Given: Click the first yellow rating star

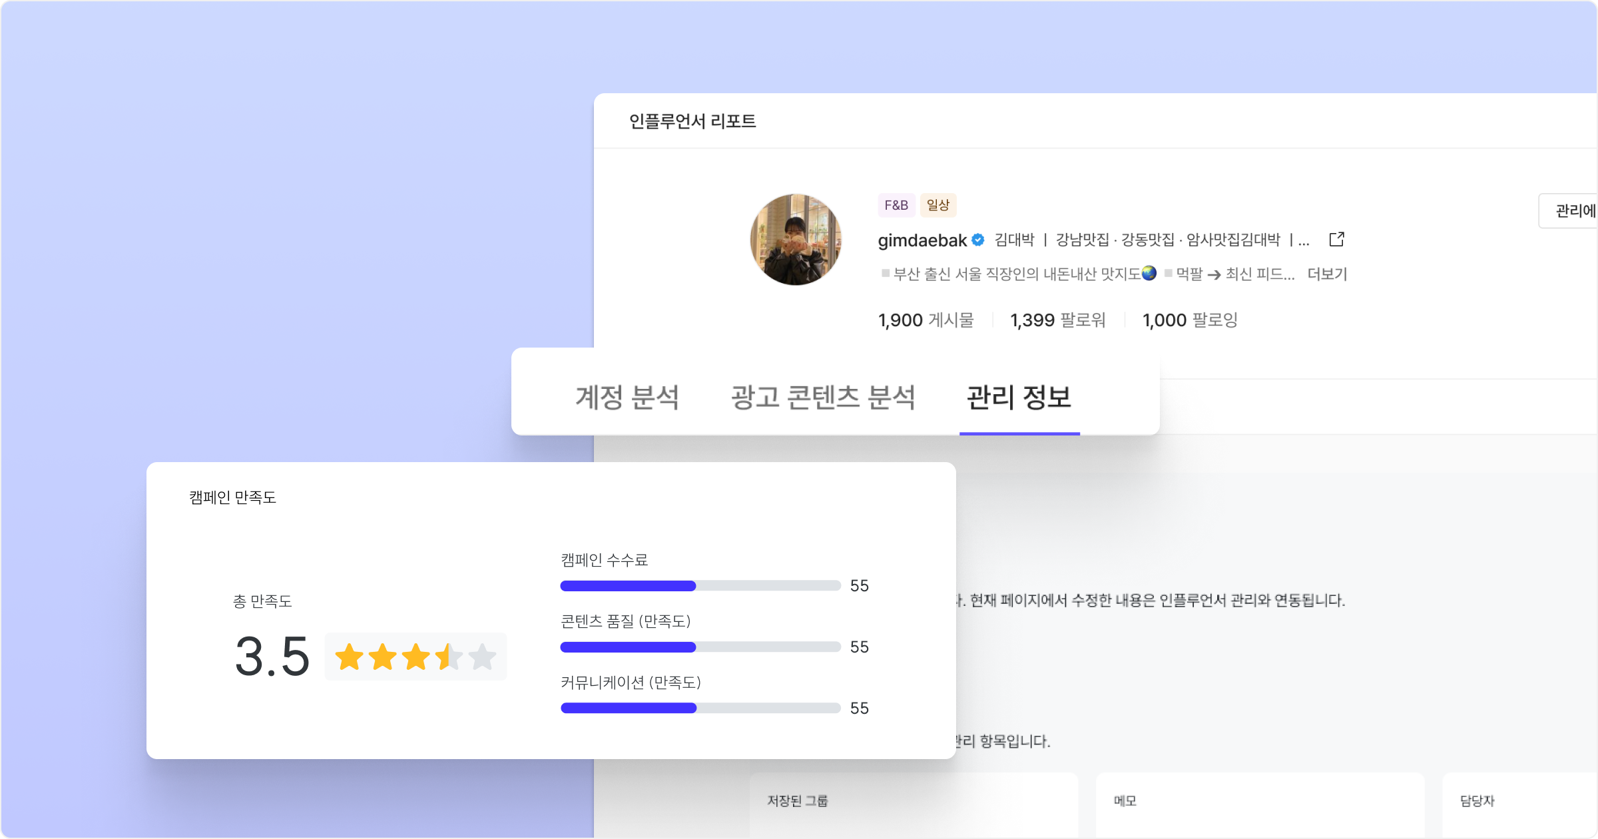Looking at the screenshot, I should pyautogui.click(x=349, y=657).
